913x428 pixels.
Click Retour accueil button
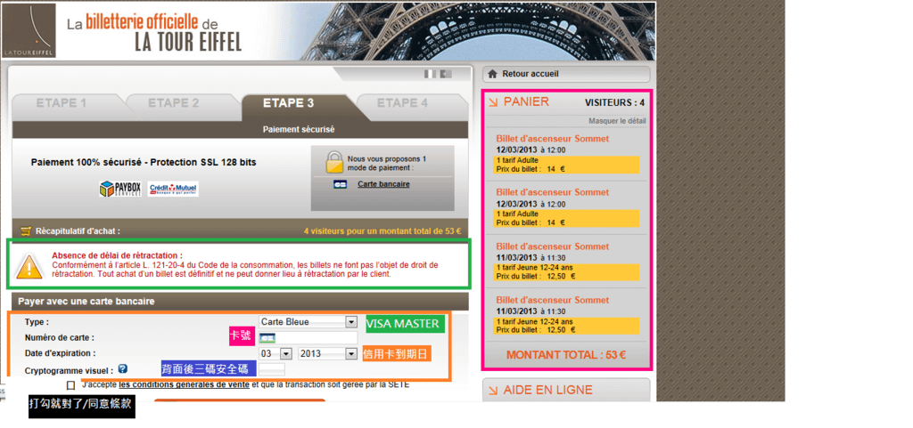566,75
